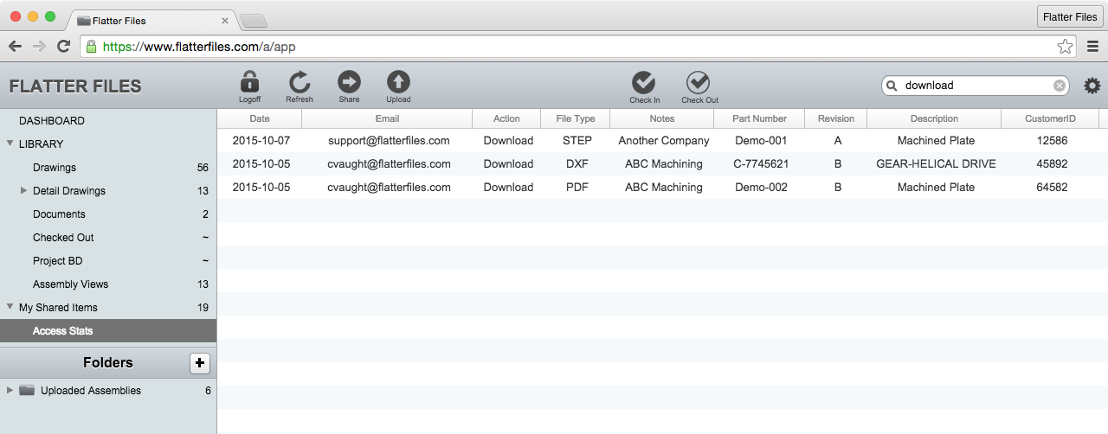Click the STEP file type cell
Image resolution: width=1108 pixels, height=434 pixels.
pos(577,140)
